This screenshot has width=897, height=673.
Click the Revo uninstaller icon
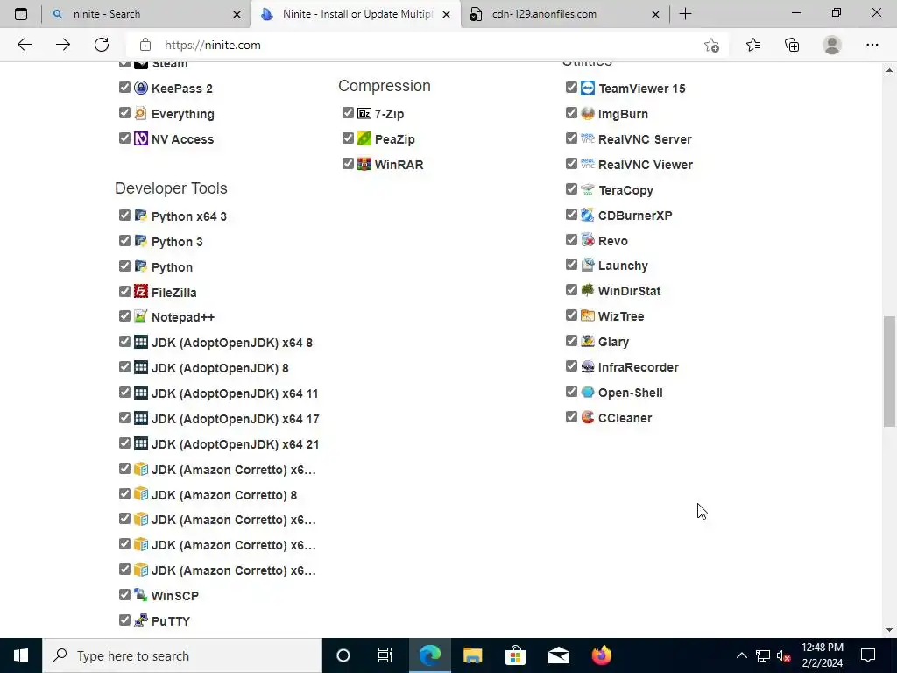588,240
